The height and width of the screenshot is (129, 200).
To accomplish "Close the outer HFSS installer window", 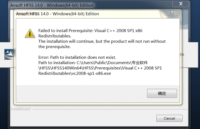I will coord(181,4).
